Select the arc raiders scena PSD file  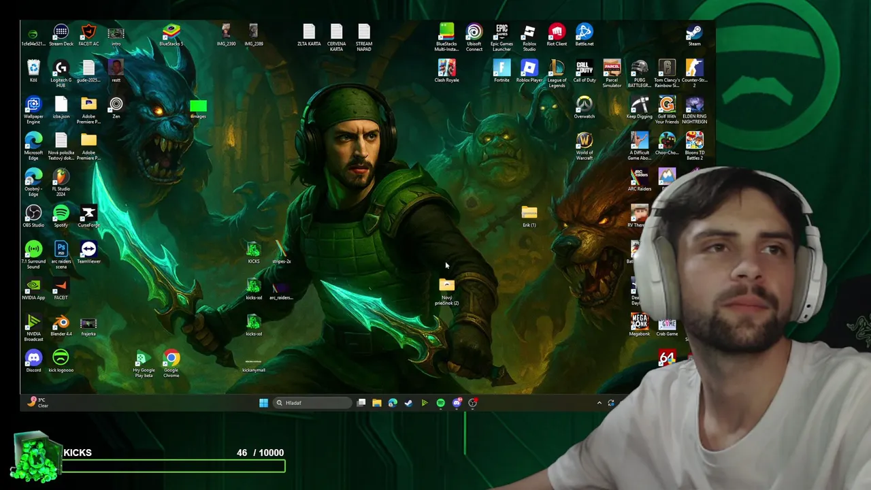click(x=61, y=255)
